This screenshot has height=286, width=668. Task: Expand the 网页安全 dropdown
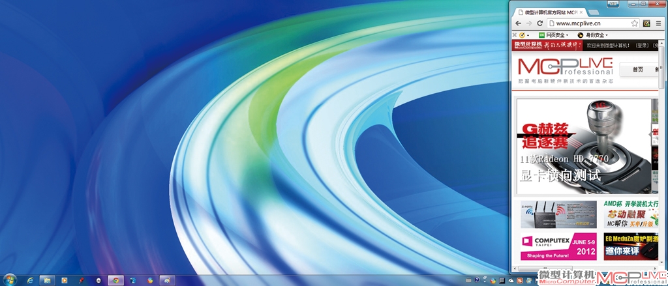coord(553,35)
